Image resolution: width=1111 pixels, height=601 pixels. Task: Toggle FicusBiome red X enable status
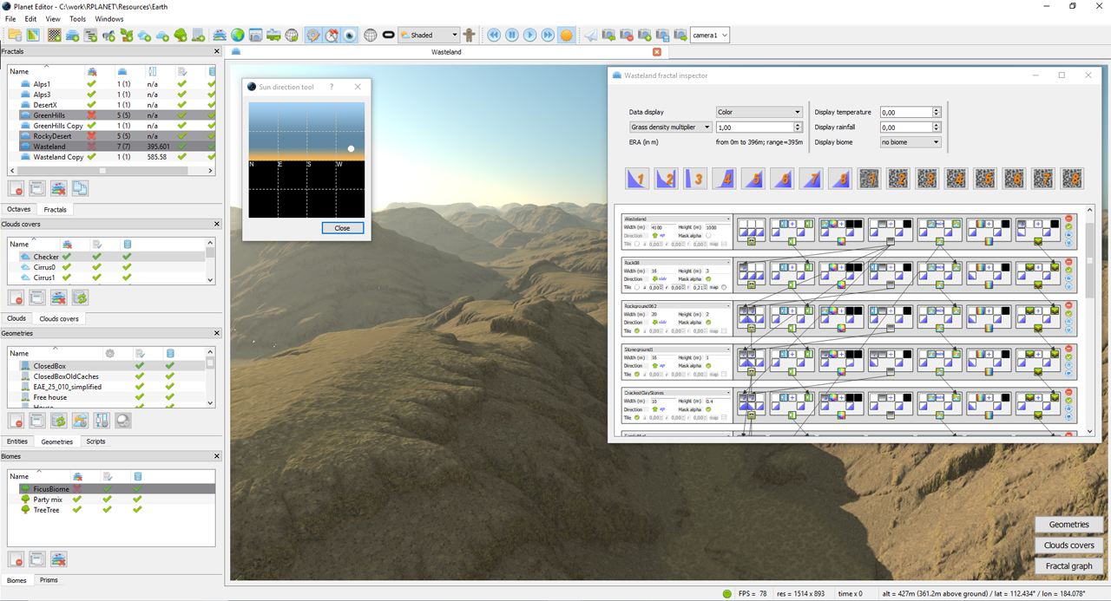77,489
